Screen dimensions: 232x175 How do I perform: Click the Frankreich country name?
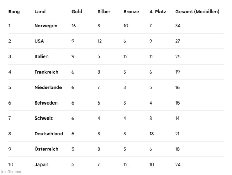coord(46,72)
